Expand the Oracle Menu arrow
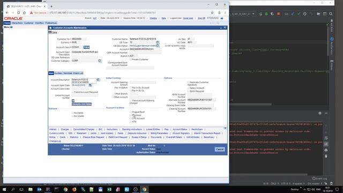This screenshot has height=193, width=343. (x=11, y=27)
